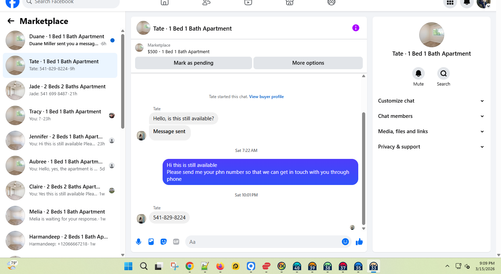
Task: Launch the Snipping Tool from the taskbar
Action: tap(174, 266)
